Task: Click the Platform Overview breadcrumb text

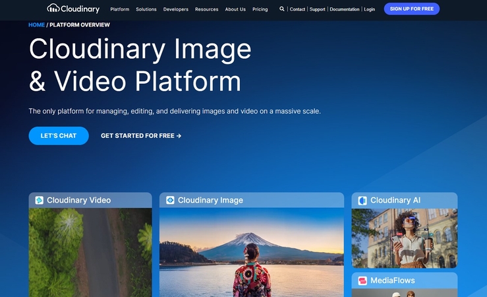Action: pos(80,25)
